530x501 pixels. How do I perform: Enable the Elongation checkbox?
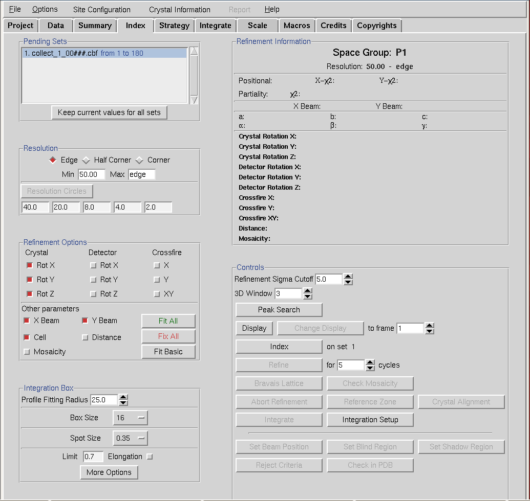(x=150, y=457)
